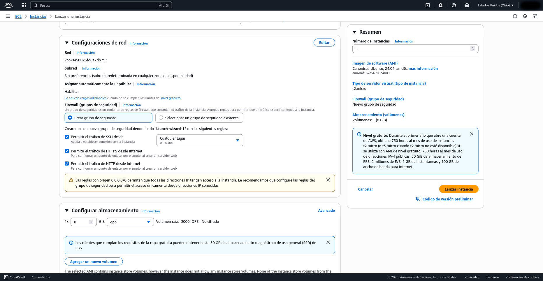This screenshot has height=281, width=543.
Task: Adjust the volume size GiB stepper
Action: [91, 222]
